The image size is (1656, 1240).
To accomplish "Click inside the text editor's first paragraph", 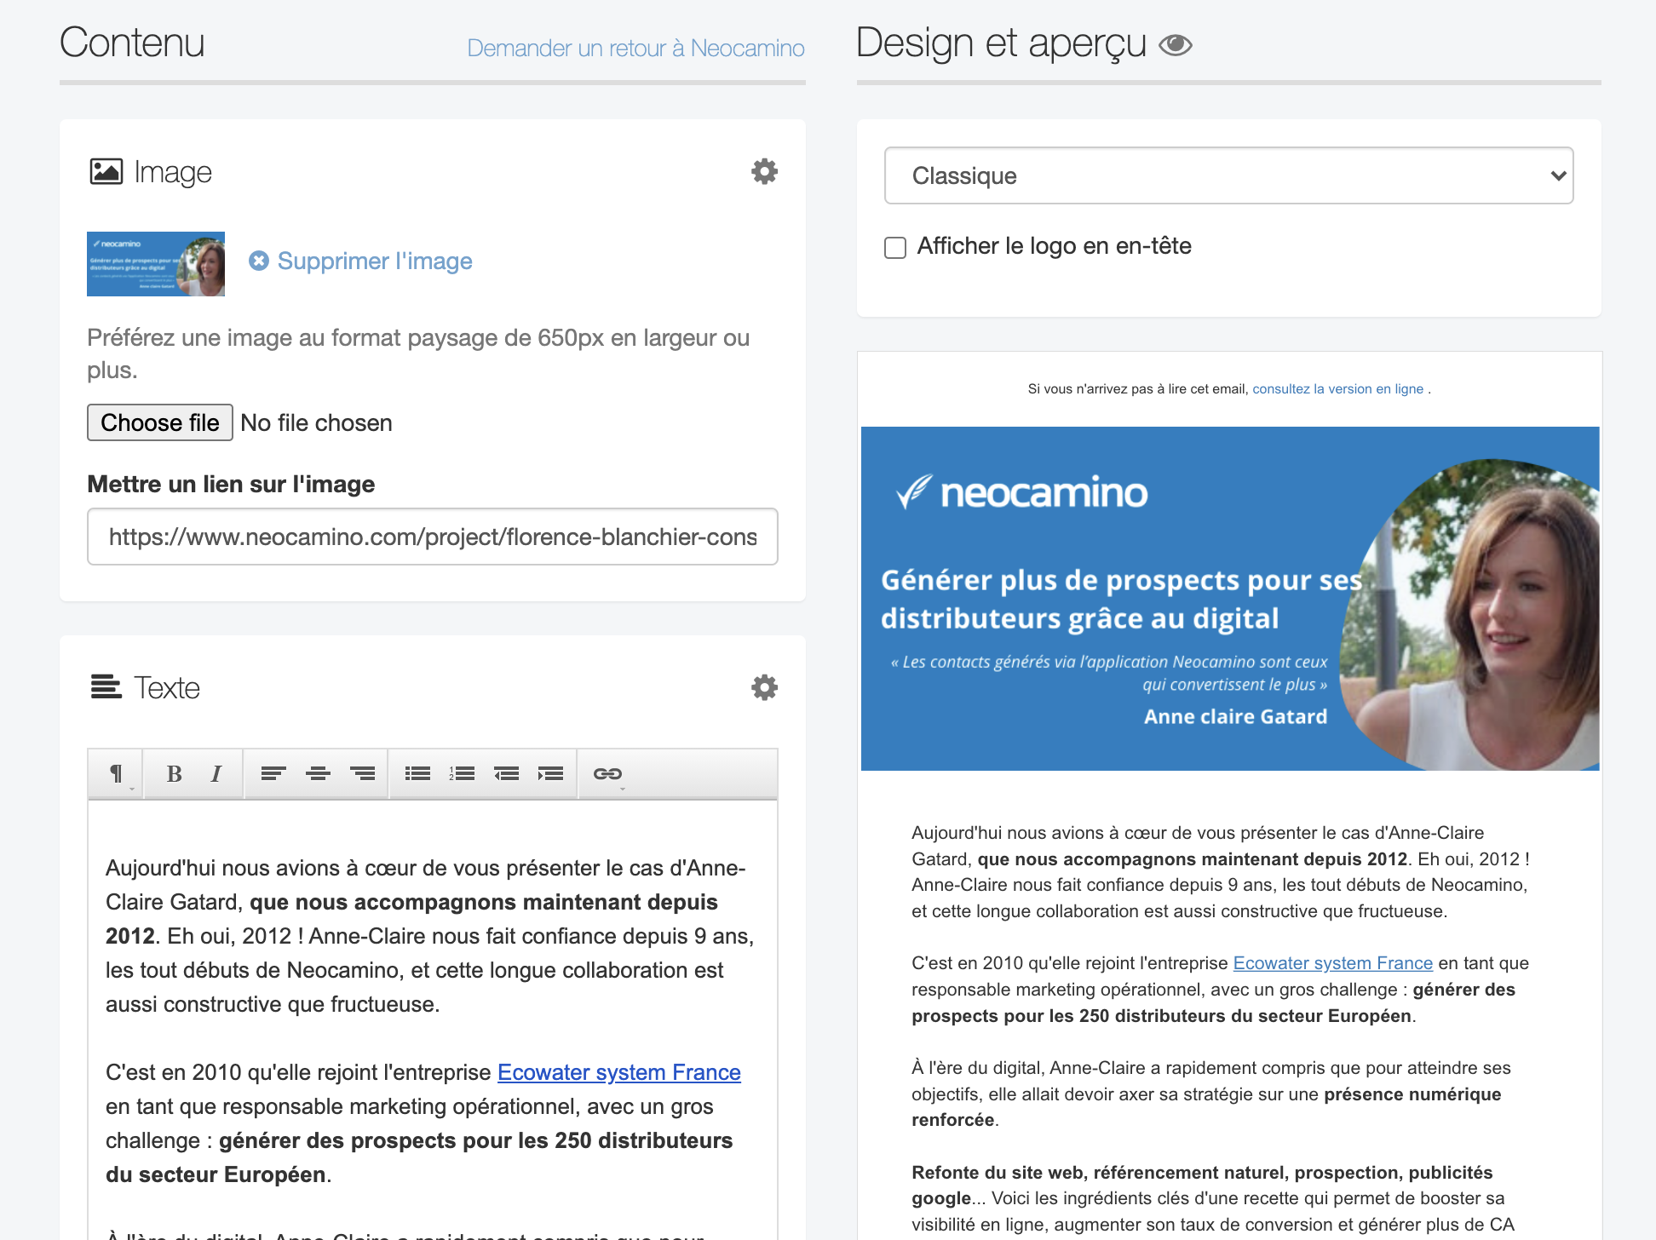I will (430, 936).
